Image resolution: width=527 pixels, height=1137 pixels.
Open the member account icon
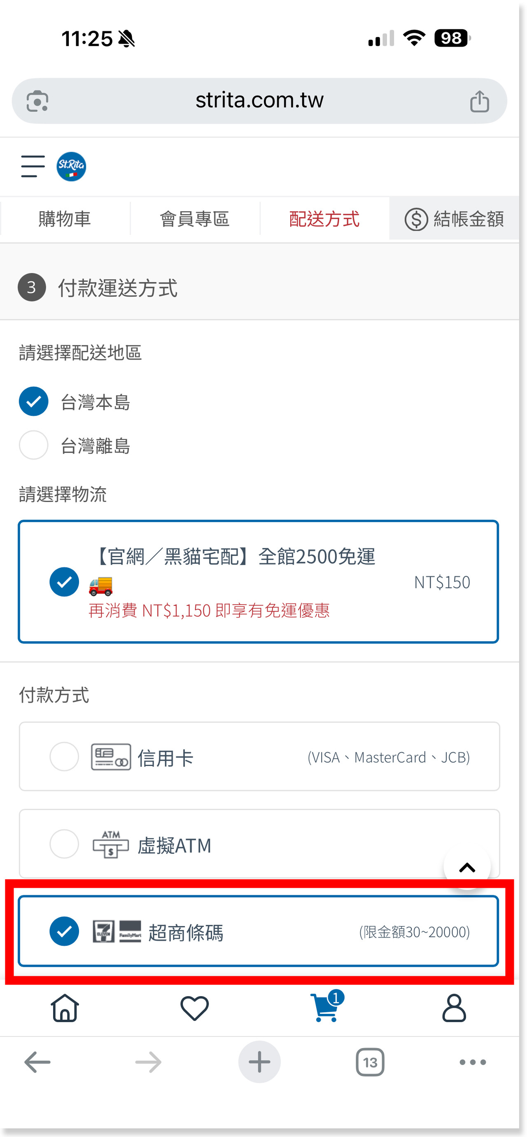tap(454, 1008)
